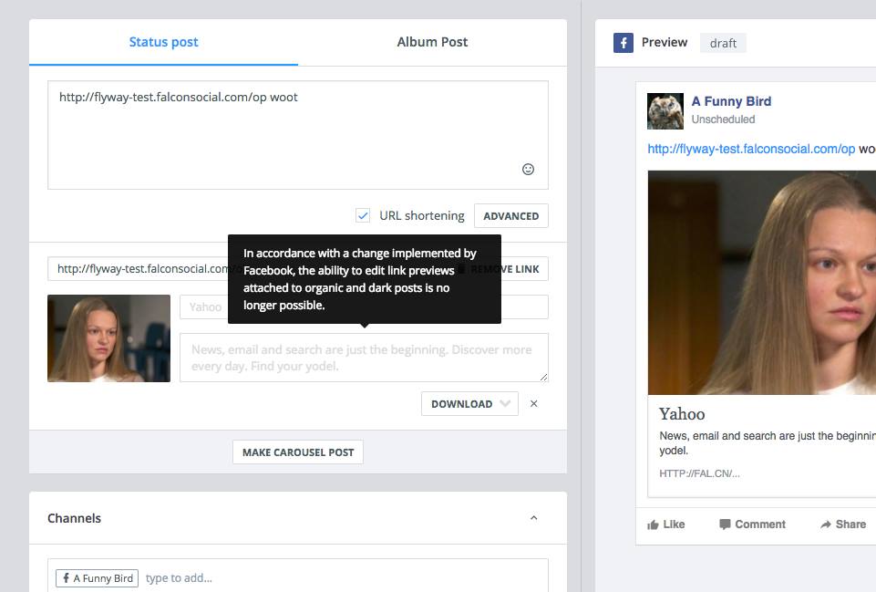876x592 pixels.
Task: Click the Comment speech bubble icon
Action: point(725,524)
